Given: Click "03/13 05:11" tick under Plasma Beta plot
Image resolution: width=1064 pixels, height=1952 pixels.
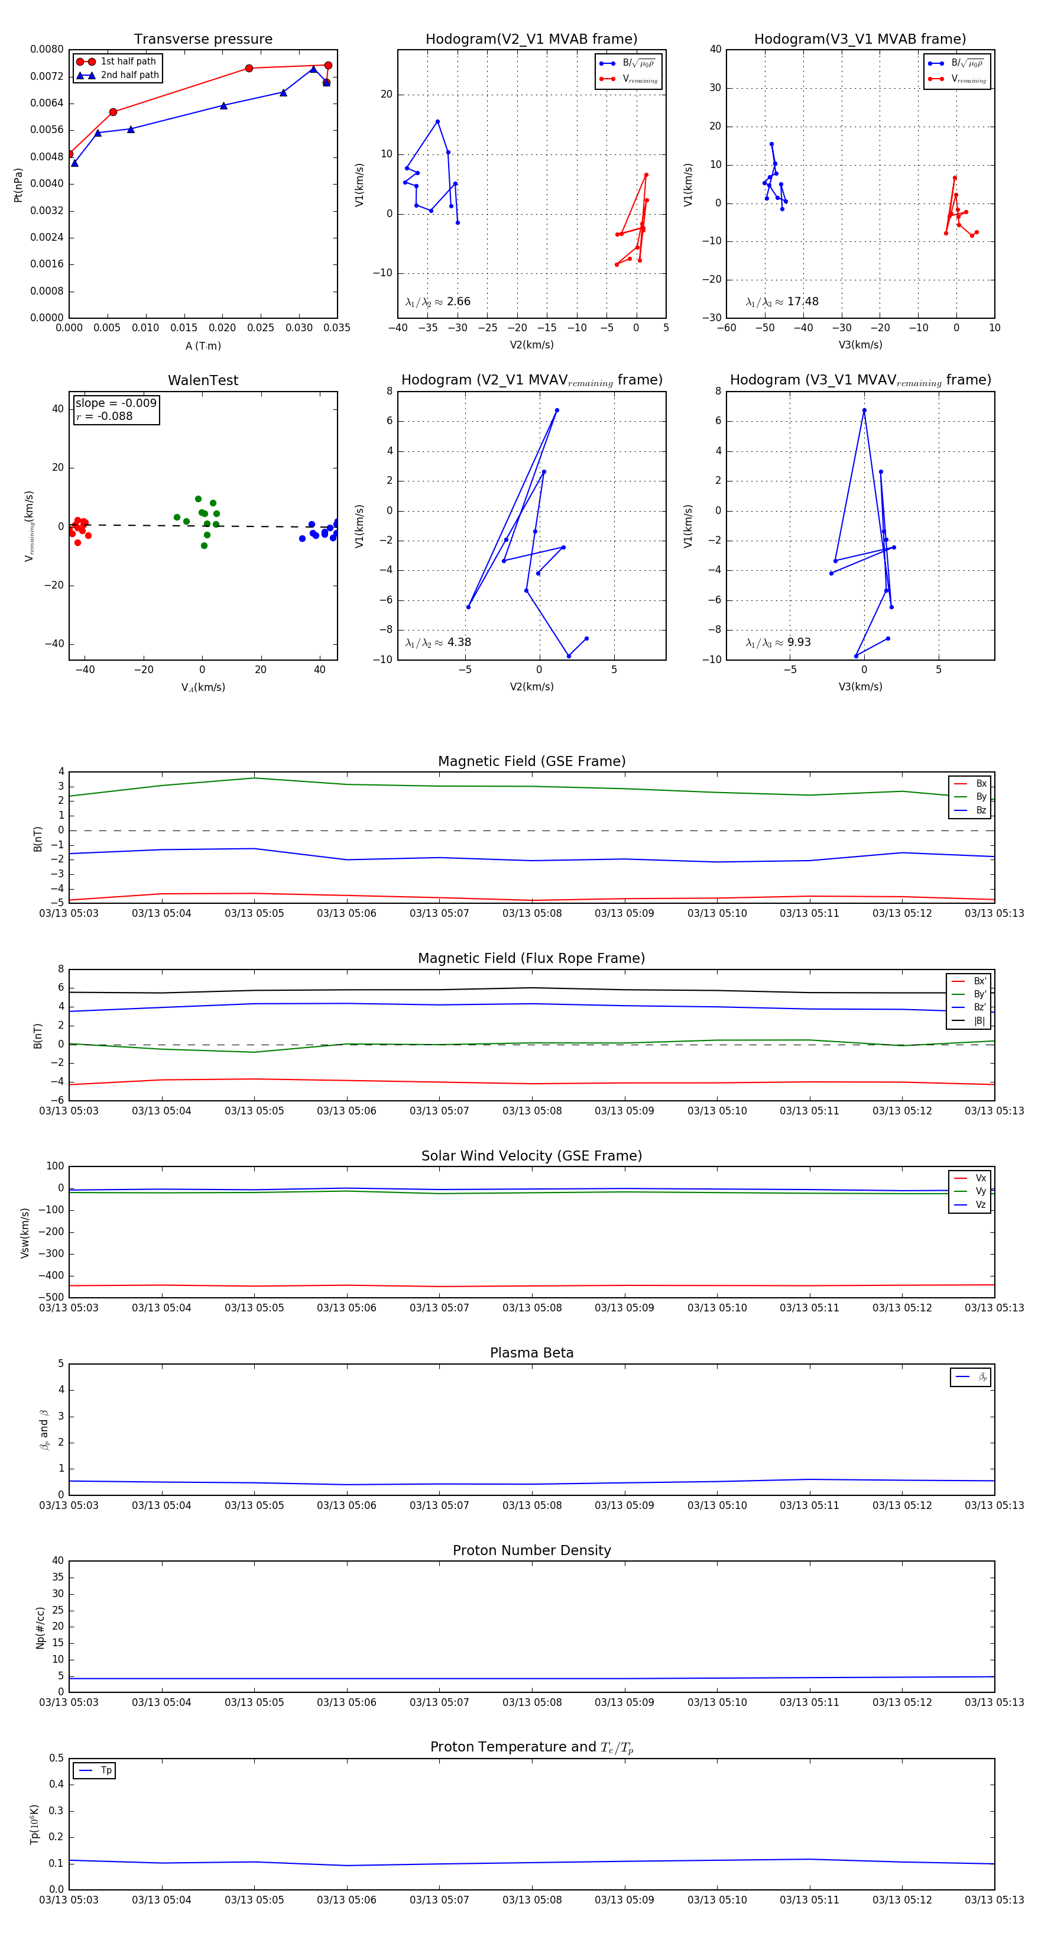Looking at the screenshot, I should (x=810, y=1505).
